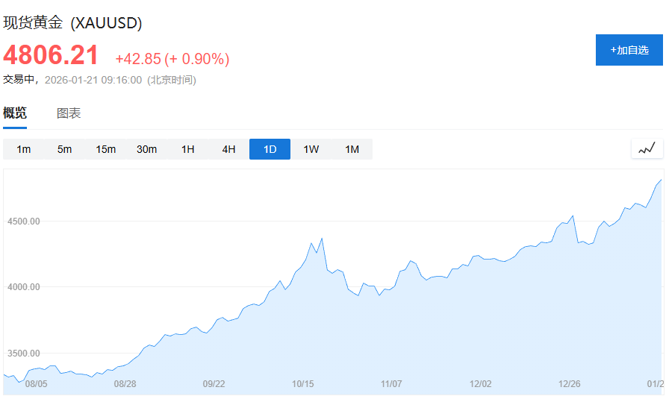The width and height of the screenshot is (666, 399).
Task: Switch to the 30m interval
Action: pos(146,149)
